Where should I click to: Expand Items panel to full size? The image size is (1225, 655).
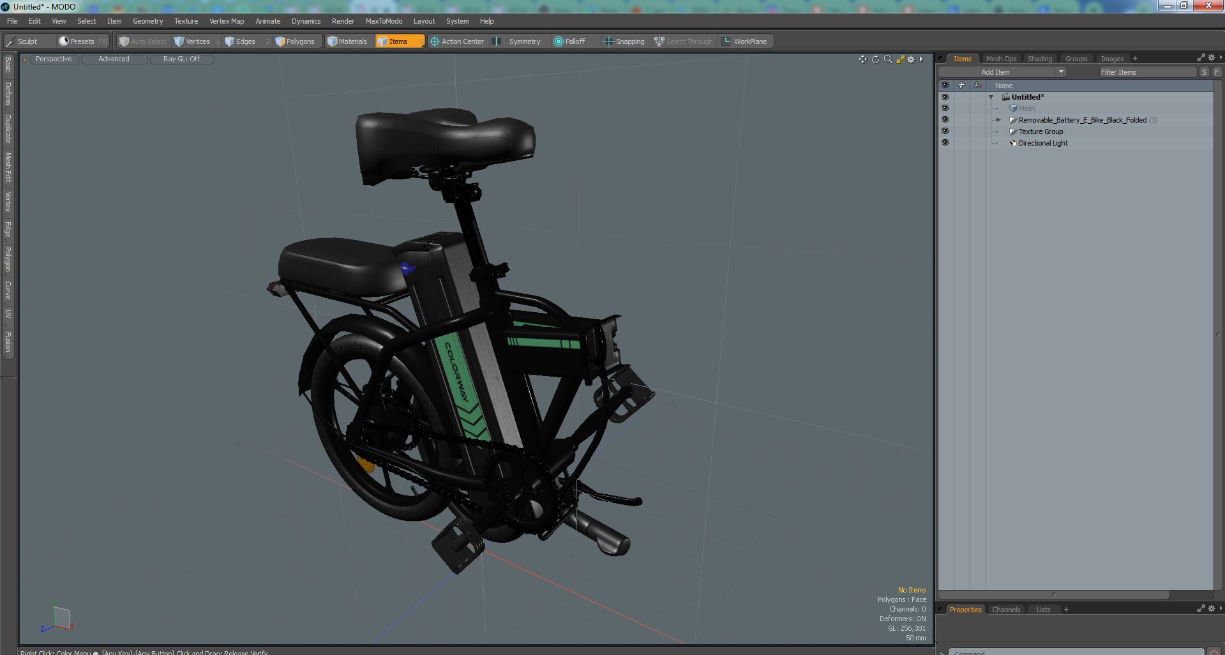1201,58
